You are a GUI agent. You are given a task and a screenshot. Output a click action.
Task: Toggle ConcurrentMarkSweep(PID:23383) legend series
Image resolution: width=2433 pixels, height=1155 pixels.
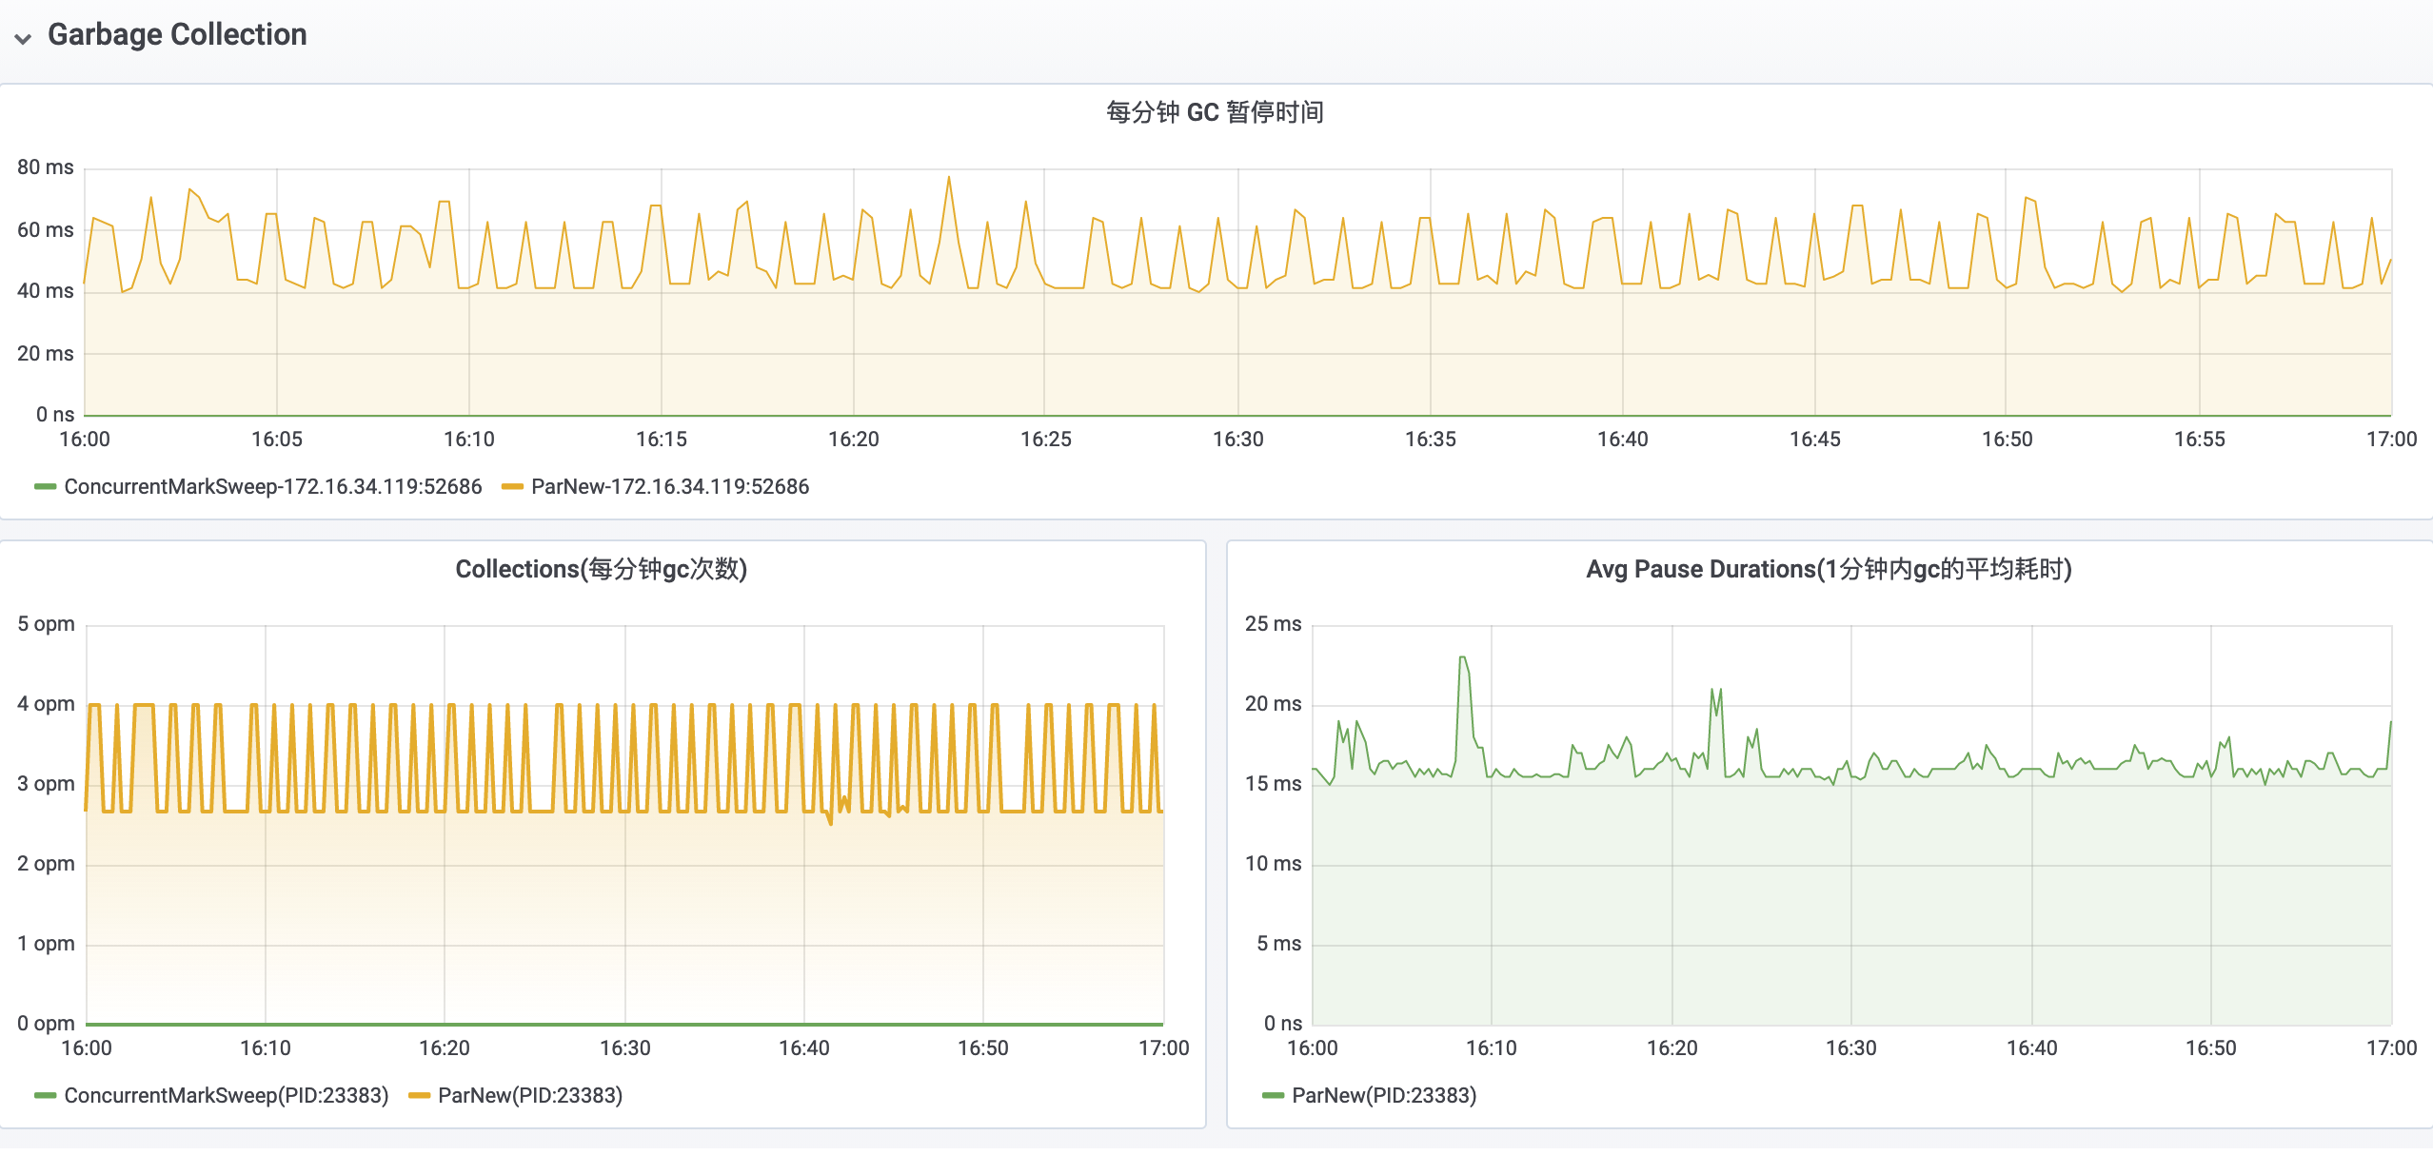click(x=226, y=1095)
